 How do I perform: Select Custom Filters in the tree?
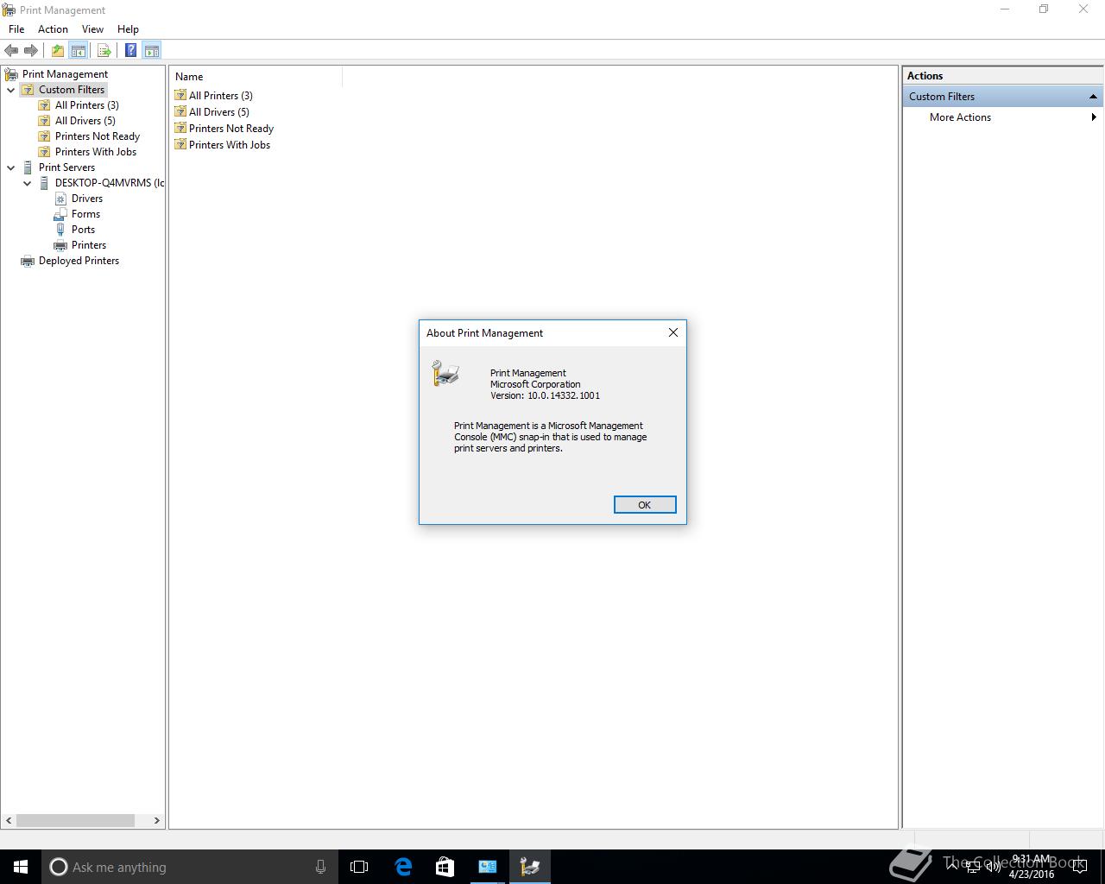(x=72, y=90)
